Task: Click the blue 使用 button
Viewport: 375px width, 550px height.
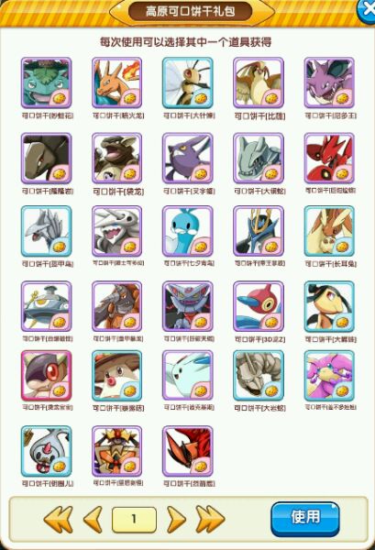Action: (305, 519)
